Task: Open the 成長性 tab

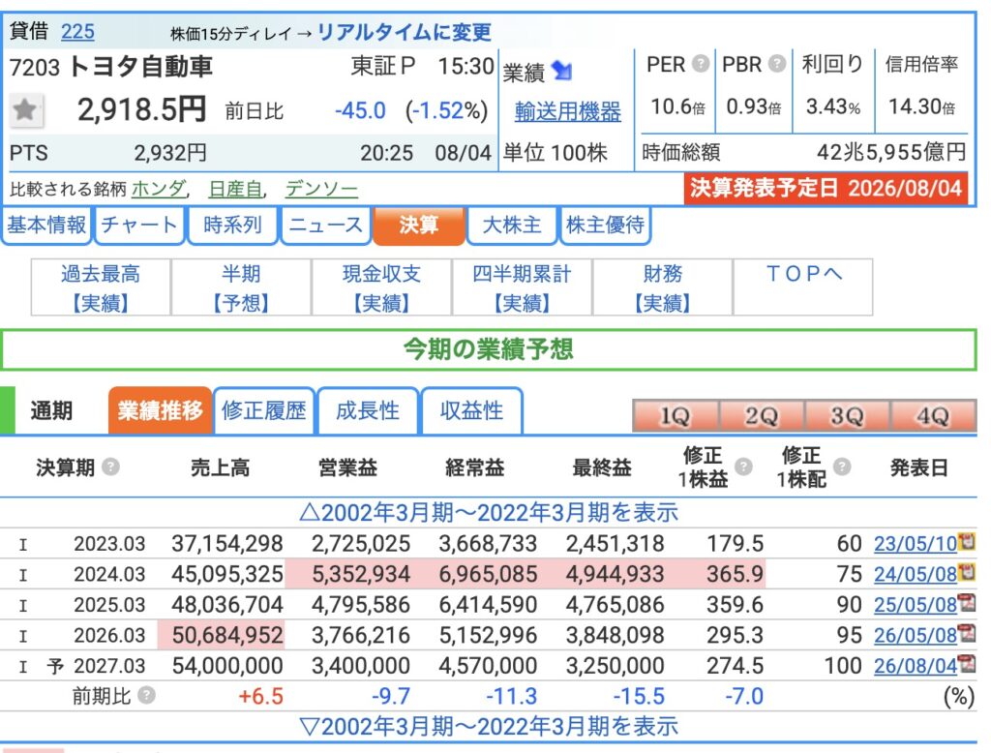Action: coord(368,411)
